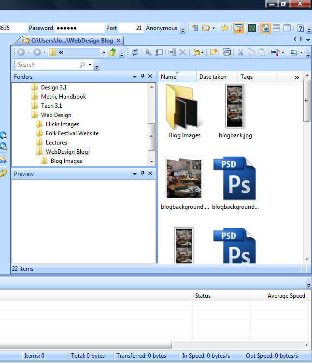
Task: Select Web Design folder in tree
Action: click(x=56, y=115)
